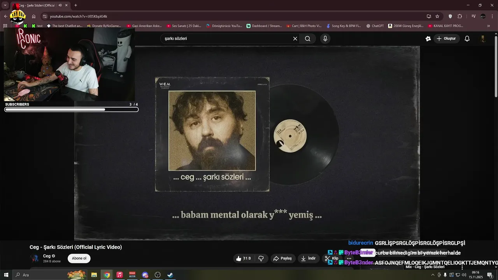
Task: Clear the YouTube search box text
Action: (x=295, y=38)
